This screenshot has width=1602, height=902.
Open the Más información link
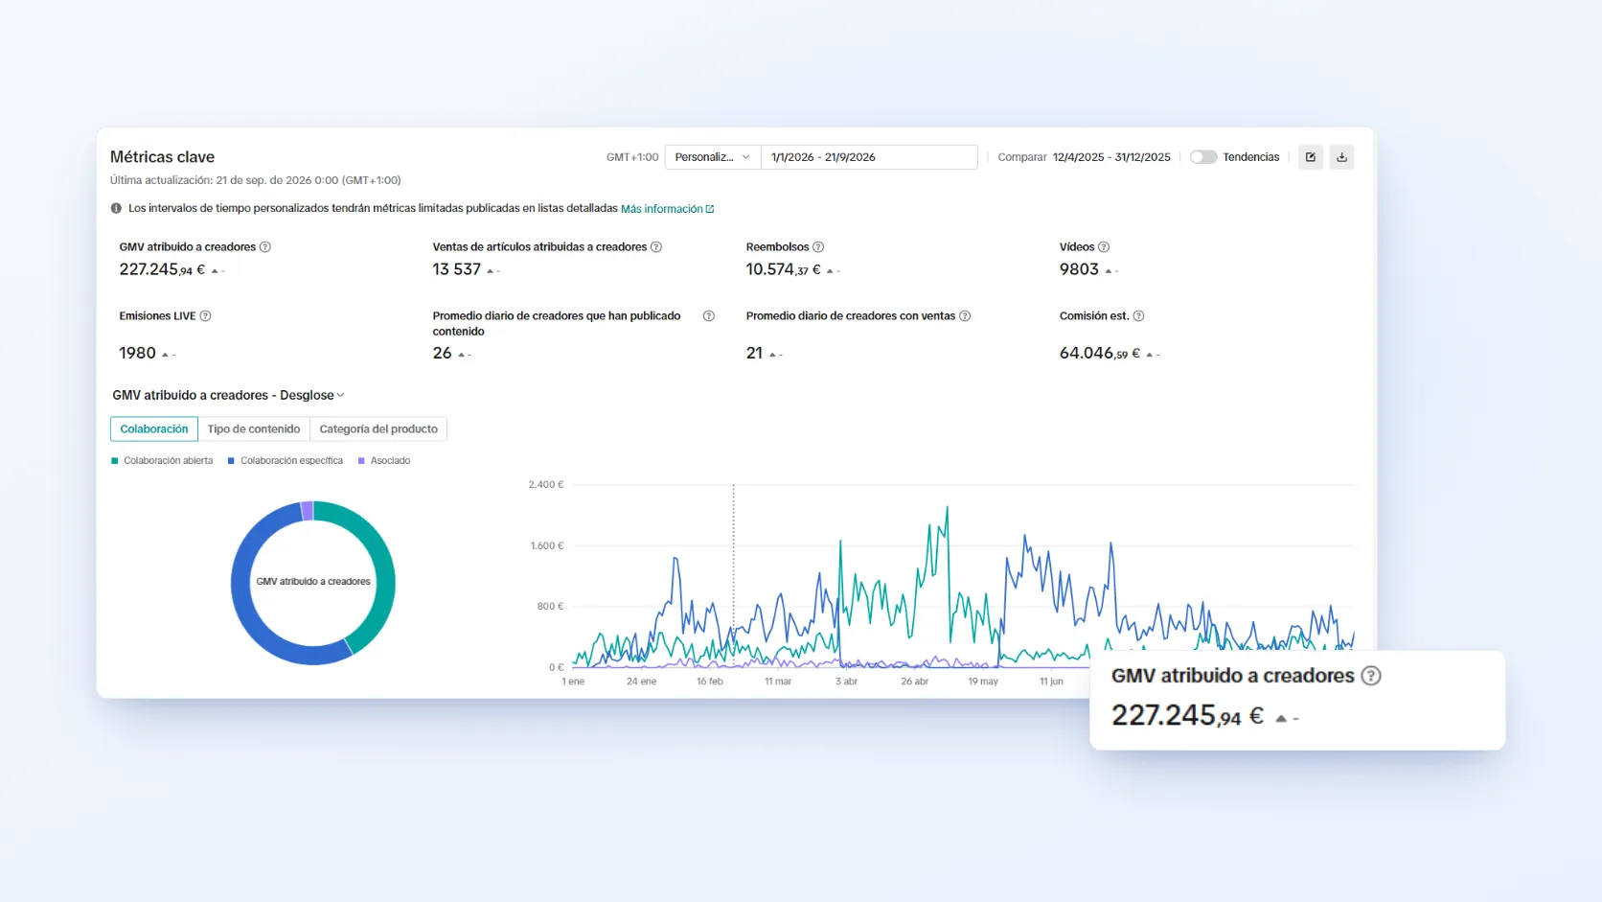click(667, 209)
